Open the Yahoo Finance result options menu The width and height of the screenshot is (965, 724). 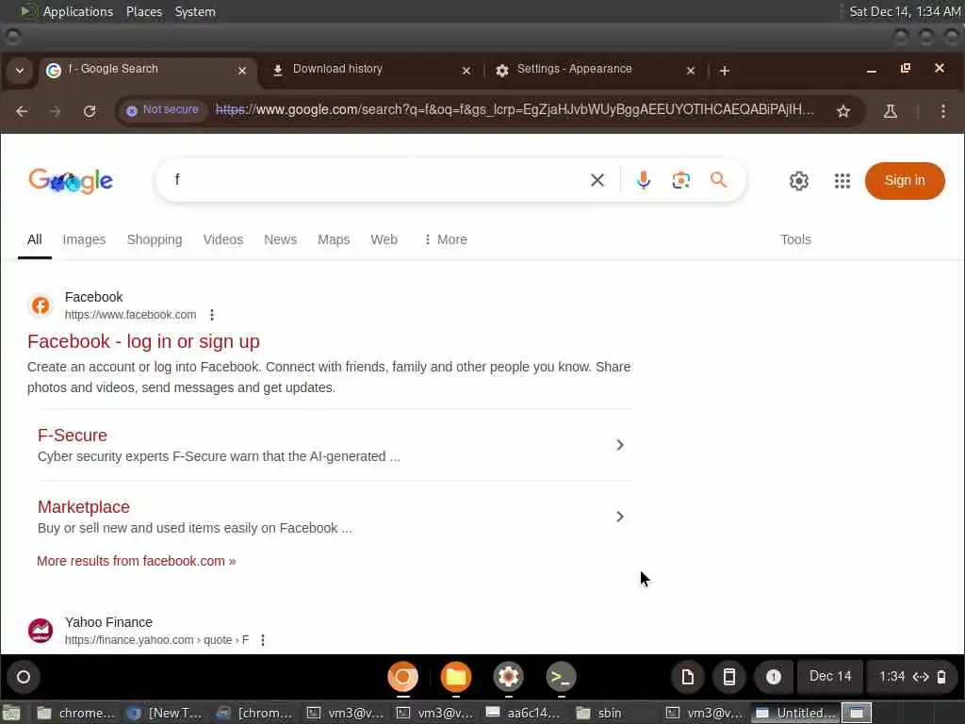tap(263, 640)
